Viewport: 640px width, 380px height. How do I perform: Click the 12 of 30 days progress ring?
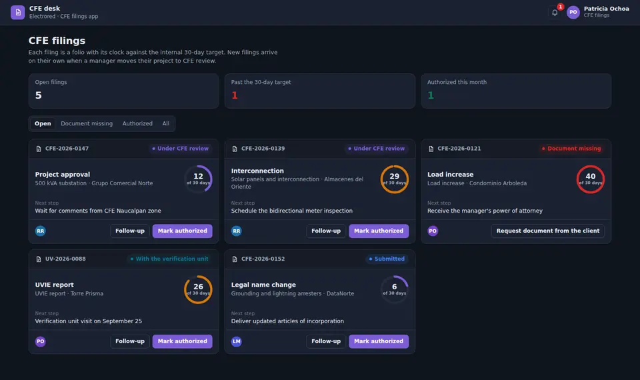(x=199, y=179)
